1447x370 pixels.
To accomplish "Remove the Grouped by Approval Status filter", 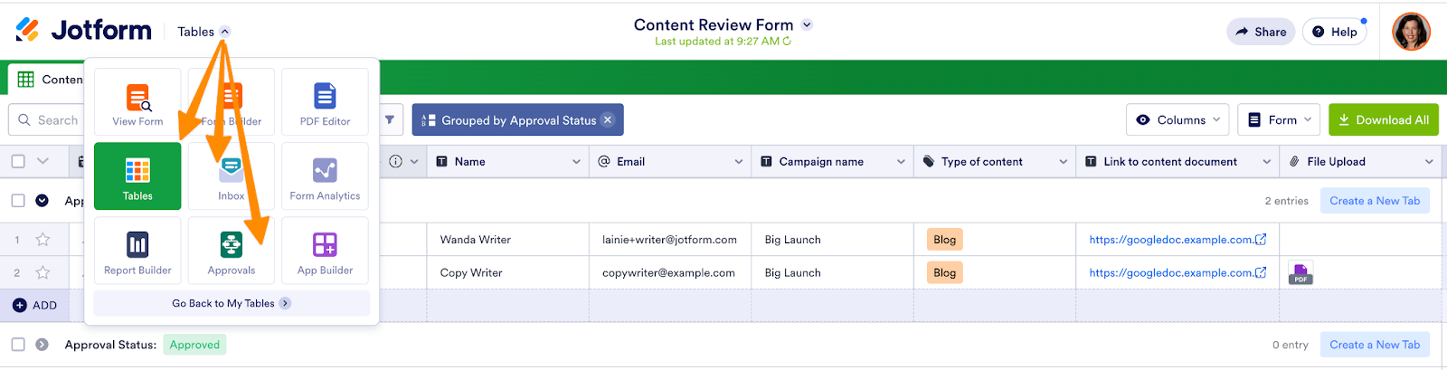I will pyautogui.click(x=608, y=119).
